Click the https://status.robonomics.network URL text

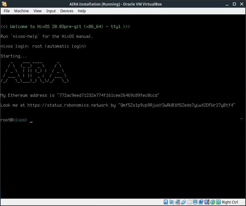pyautogui.click(x=68, y=105)
